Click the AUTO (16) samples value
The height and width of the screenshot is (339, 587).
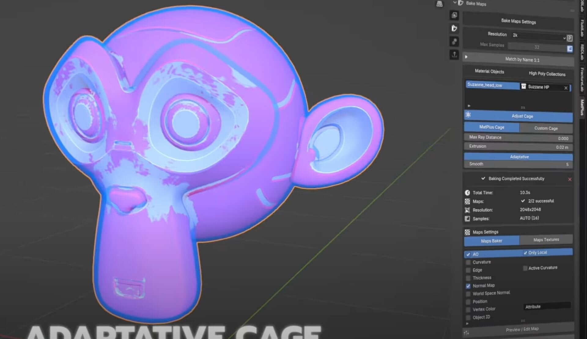coord(529,218)
